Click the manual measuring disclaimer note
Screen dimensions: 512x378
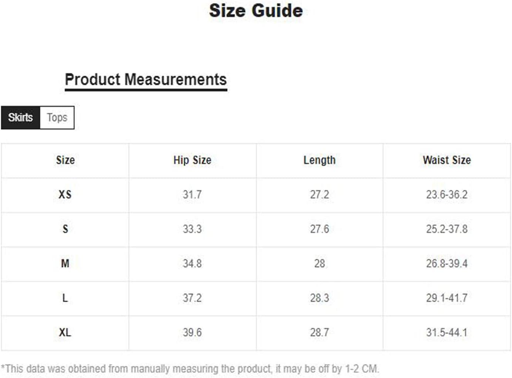[x=190, y=369]
